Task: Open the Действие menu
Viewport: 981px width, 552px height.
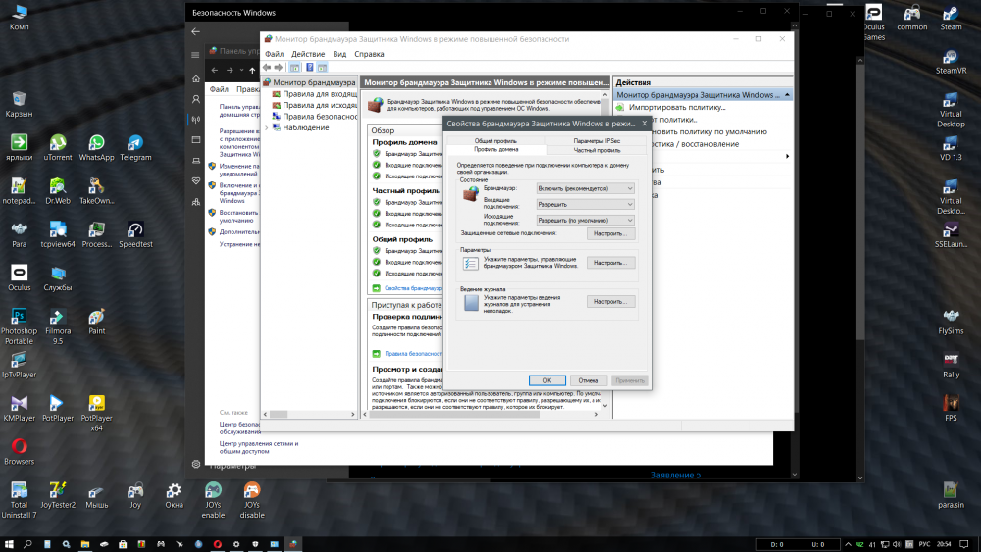Action: coord(308,54)
